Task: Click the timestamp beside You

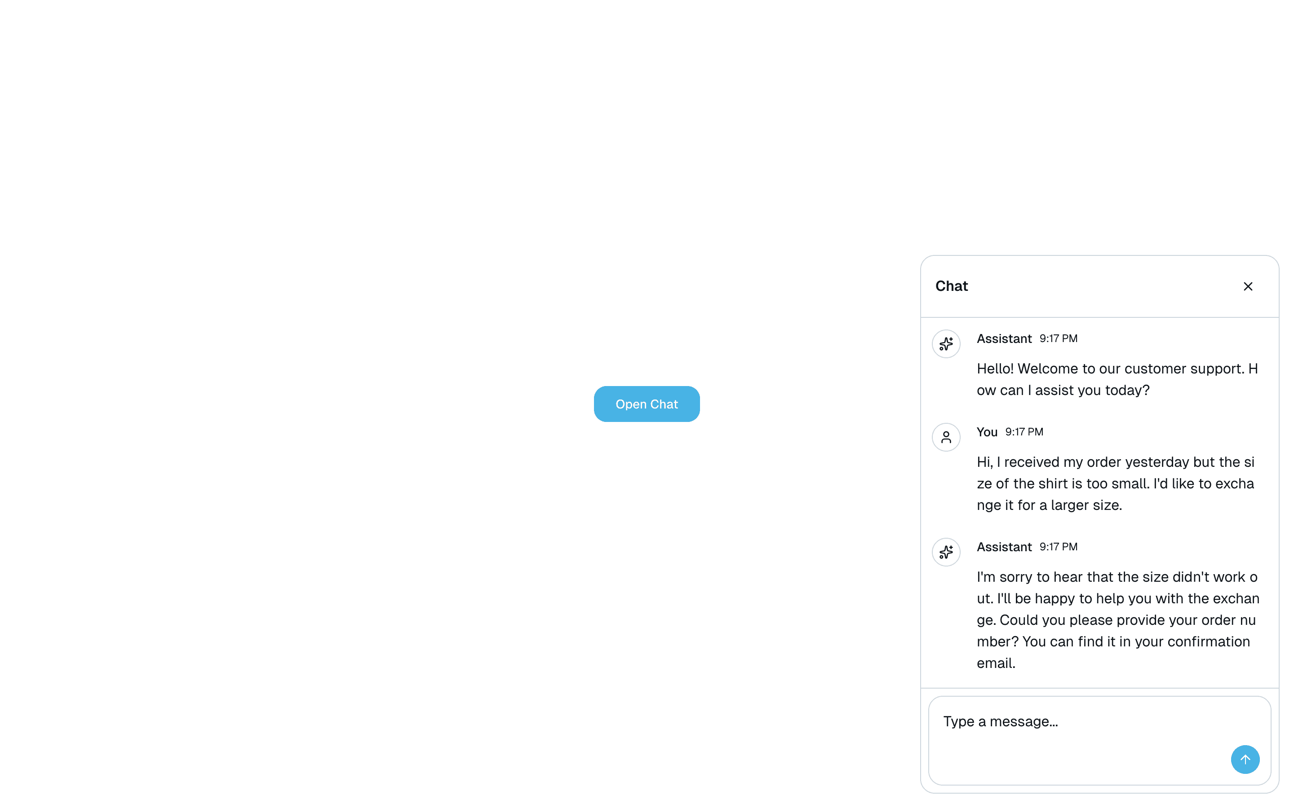Action: [x=1024, y=432]
